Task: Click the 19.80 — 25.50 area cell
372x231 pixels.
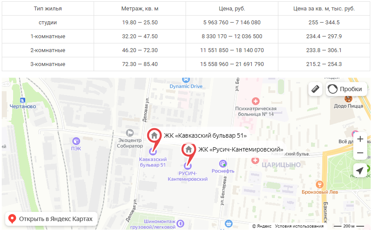Action: tap(140, 23)
